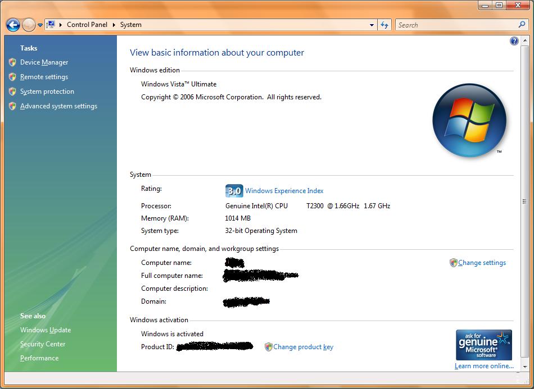The width and height of the screenshot is (534, 389).
Task: Open Device Manager from Tasks
Action: [44, 62]
